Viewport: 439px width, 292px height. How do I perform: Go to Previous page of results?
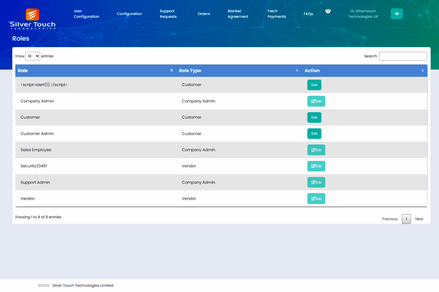[389, 219]
